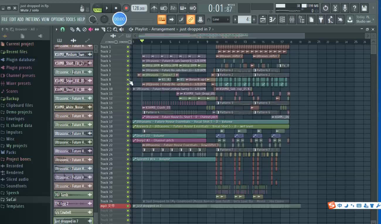Play the song

click(x=107, y=8)
